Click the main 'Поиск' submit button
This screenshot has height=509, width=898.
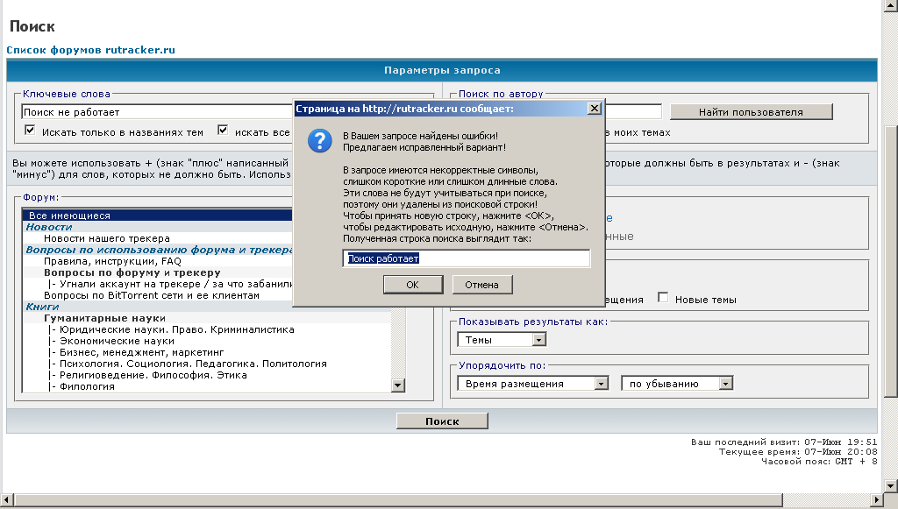(442, 421)
